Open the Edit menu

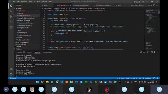coord(18,2)
